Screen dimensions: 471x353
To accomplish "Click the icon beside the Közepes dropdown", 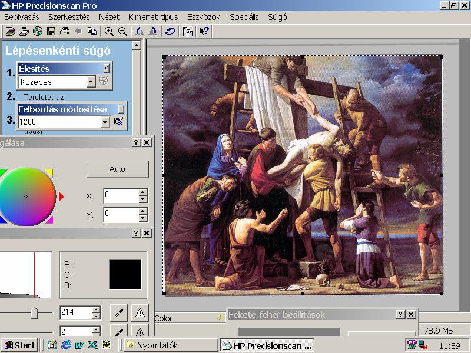I will pos(104,81).
